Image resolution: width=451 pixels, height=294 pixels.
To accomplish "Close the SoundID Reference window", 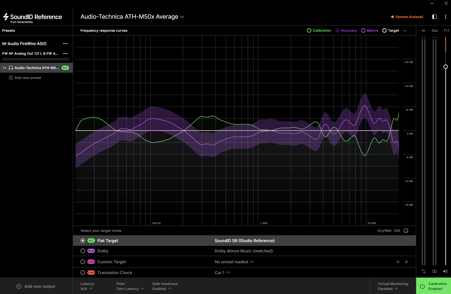I will point(446,3).
